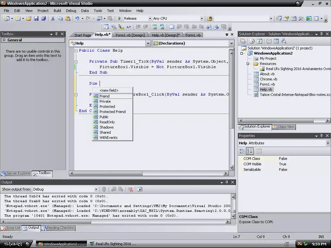Click the COM Visible property row
Screen dimensions: 331x248
click(x=284, y=164)
